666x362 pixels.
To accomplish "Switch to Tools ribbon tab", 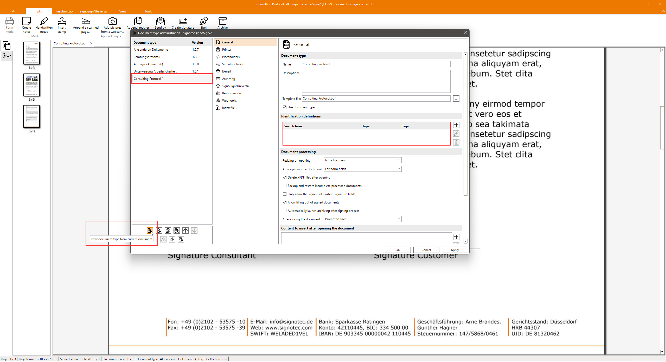I will [x=148, y=11].
